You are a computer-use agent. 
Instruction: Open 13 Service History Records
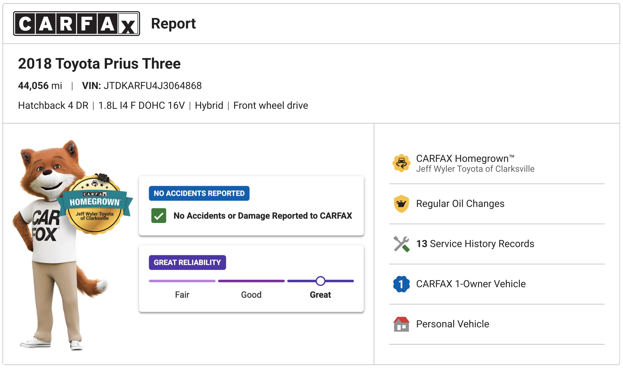click(x=497, y=244)
